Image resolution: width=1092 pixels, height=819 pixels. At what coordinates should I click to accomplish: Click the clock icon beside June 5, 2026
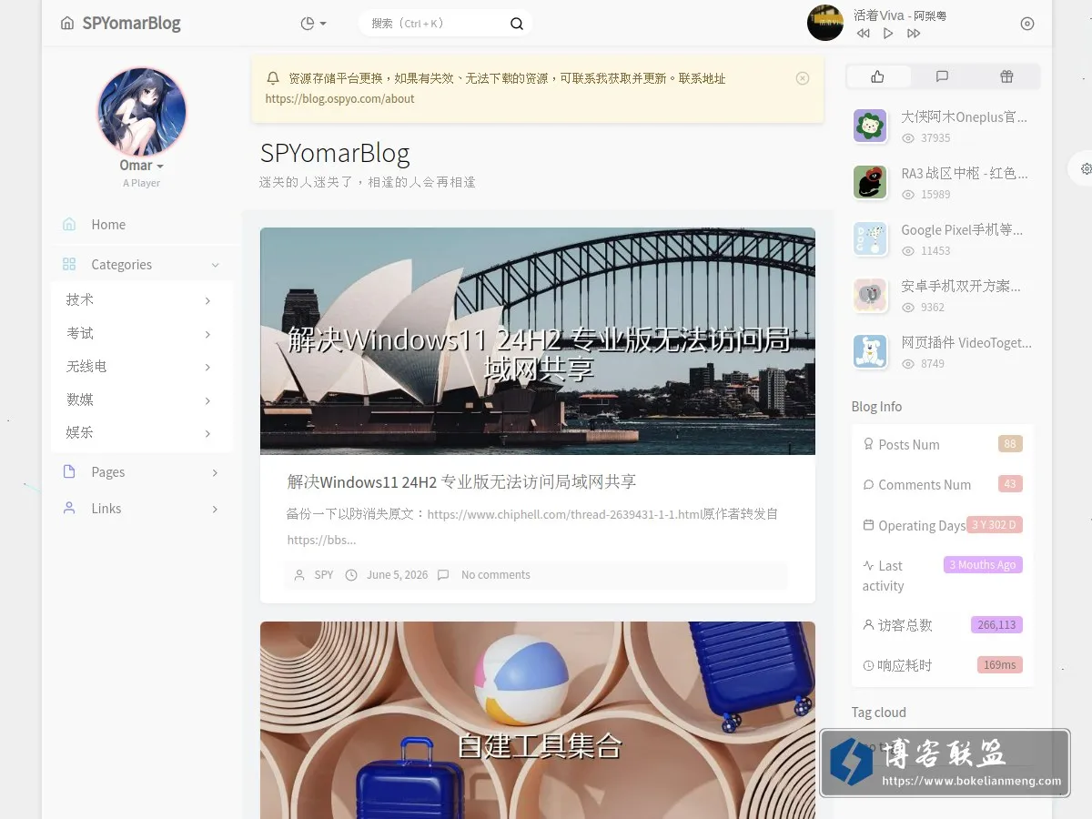[351, 575]
